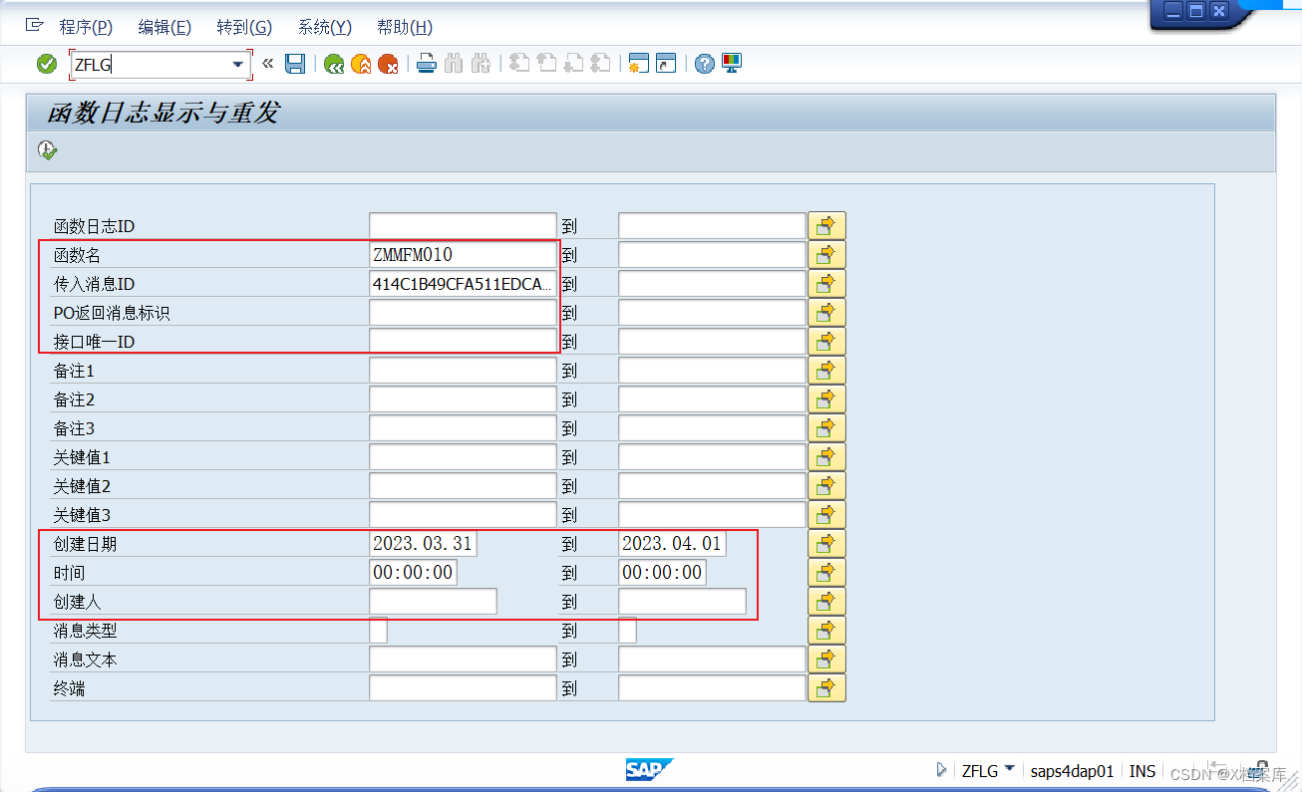Open the 帮助(H) menu

[405, 27]
